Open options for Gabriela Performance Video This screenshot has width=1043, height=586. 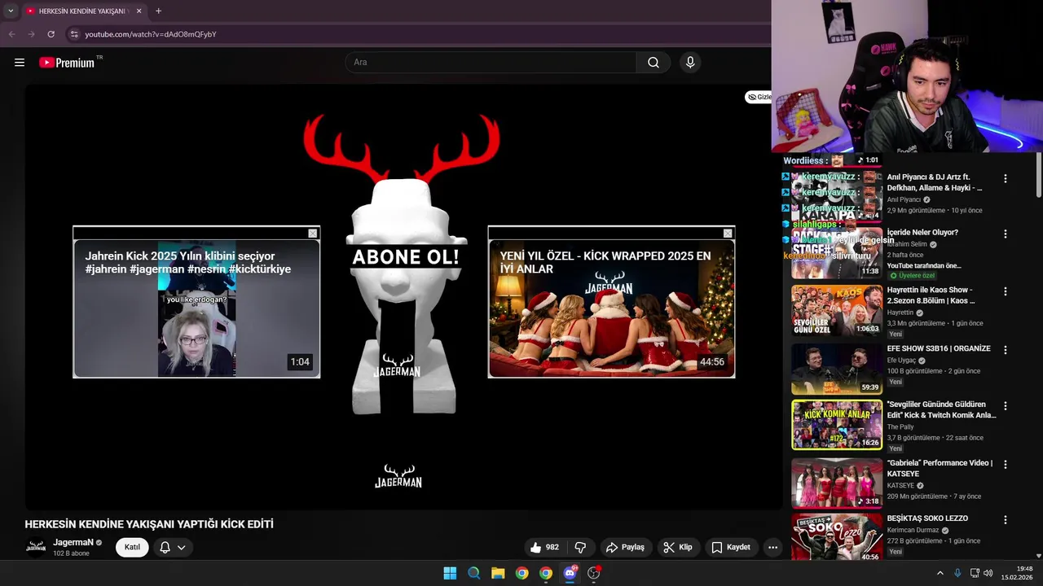point(1005,464)
